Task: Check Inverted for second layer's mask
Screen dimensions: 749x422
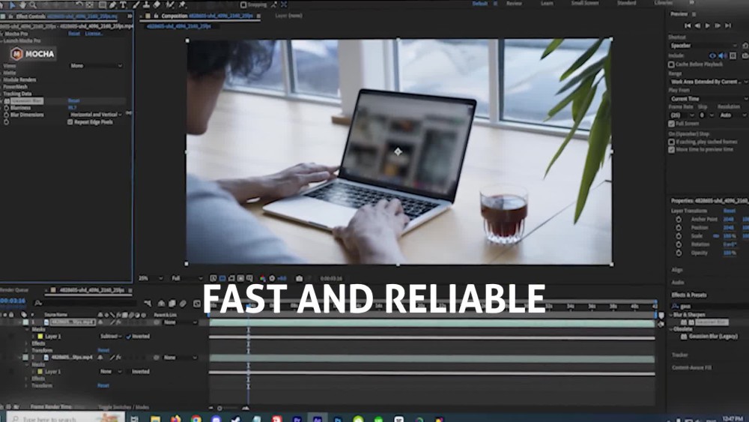Action: 129,371
